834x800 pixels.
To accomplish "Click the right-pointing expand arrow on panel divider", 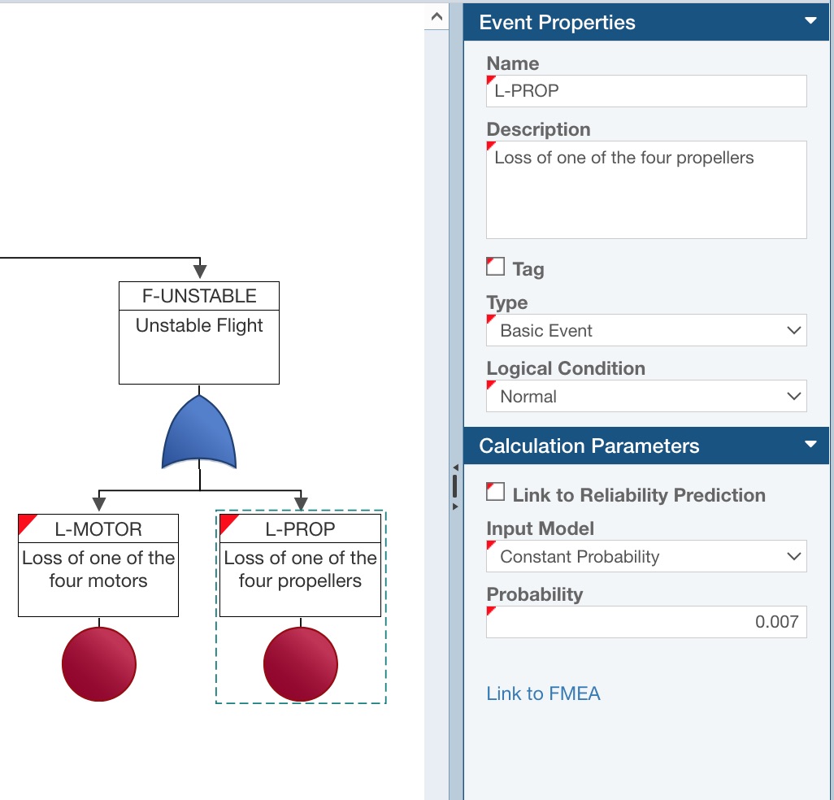I will tap(454, 506).
